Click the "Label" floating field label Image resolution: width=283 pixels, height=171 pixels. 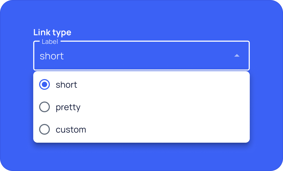click(x=50, y=42)
